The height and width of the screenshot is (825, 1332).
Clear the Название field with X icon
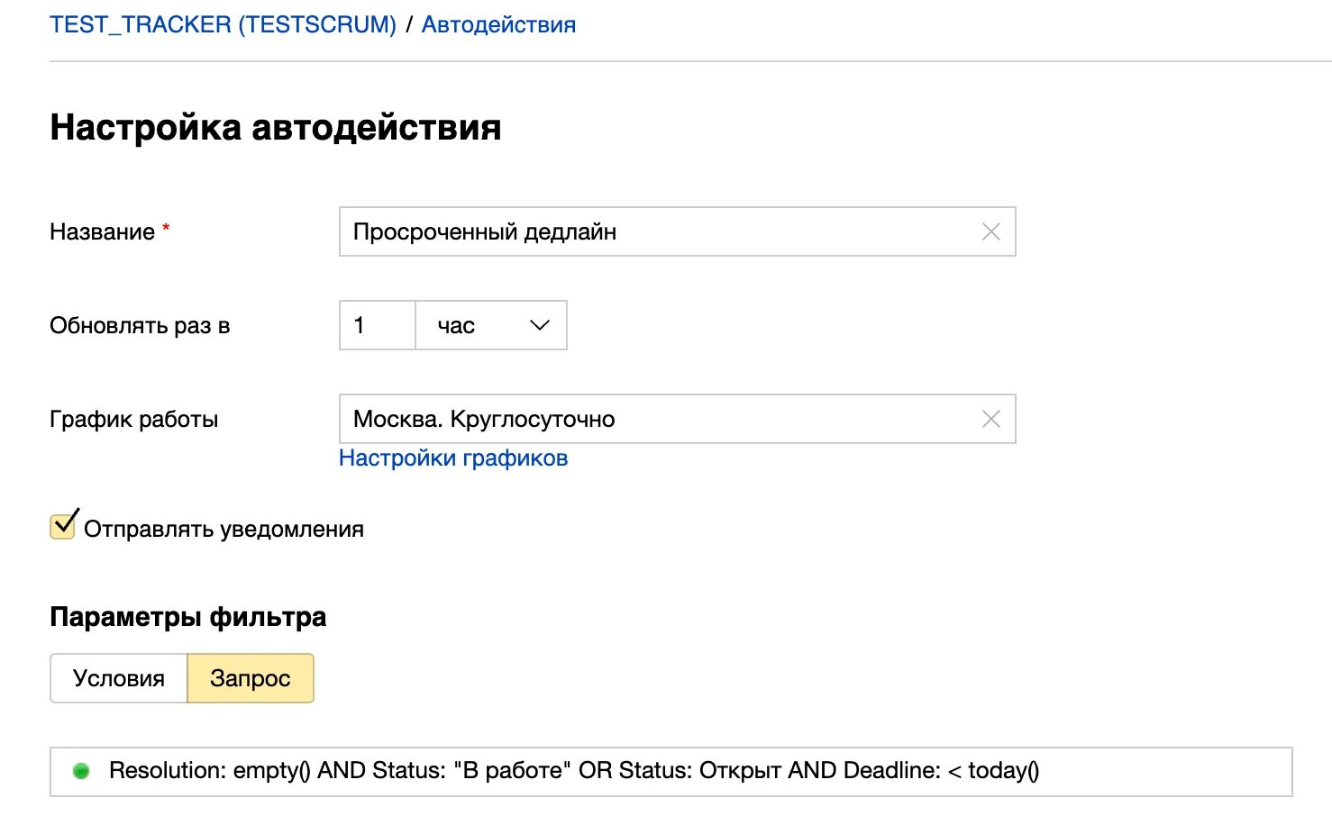click(x=990, y=232)
